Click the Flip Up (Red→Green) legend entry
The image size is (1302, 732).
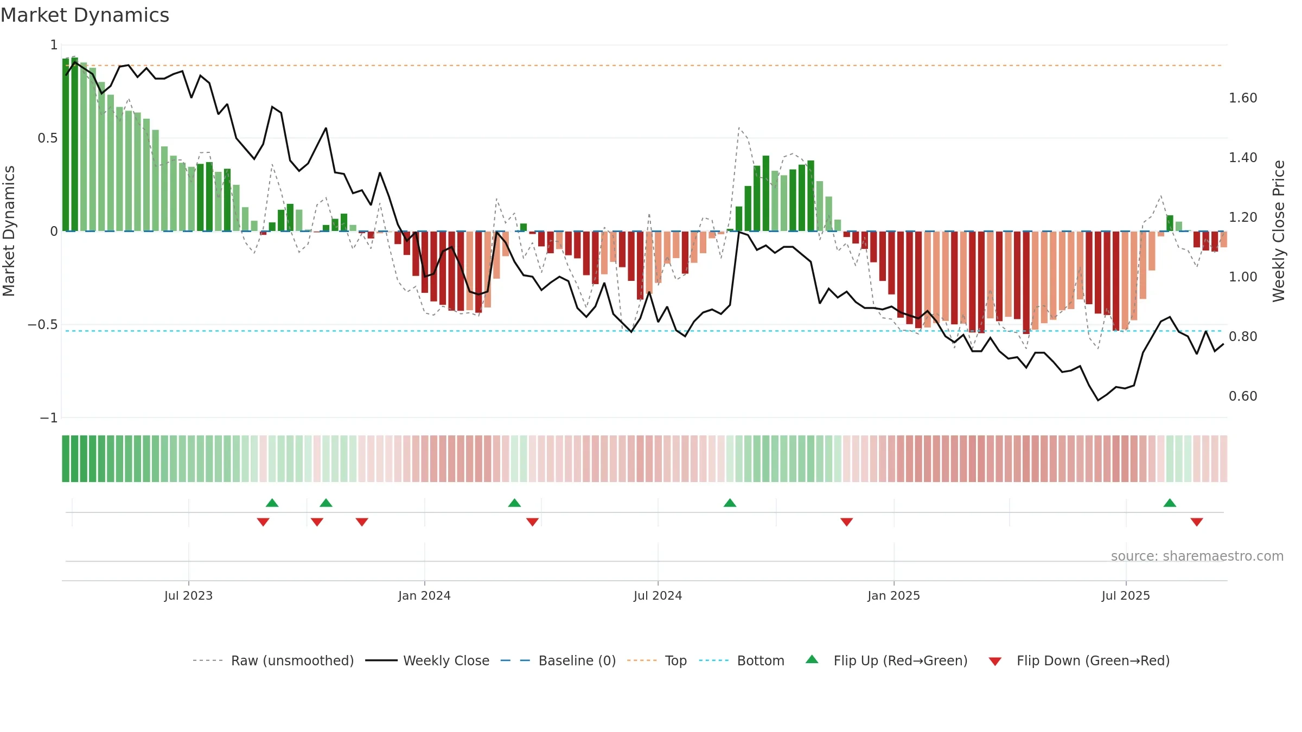pyautogui.click(x=886, y=660)
